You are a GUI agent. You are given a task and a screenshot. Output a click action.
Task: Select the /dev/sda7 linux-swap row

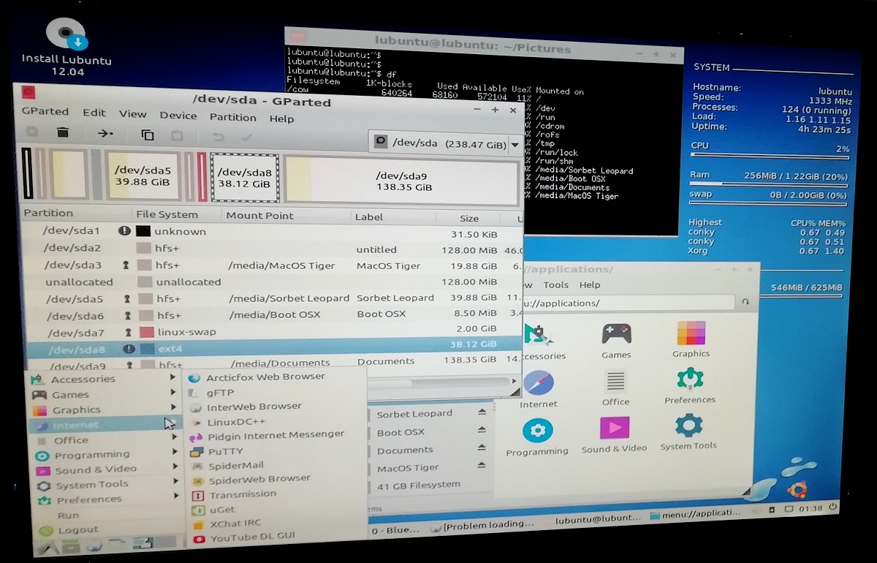pyautogui.click(x=273, y=331)
